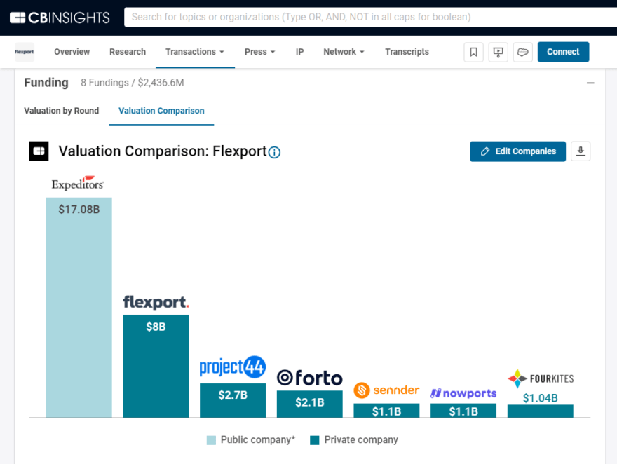Open the Network dropdown
This screenshot has height=464, width=617.
coord(344,52)
